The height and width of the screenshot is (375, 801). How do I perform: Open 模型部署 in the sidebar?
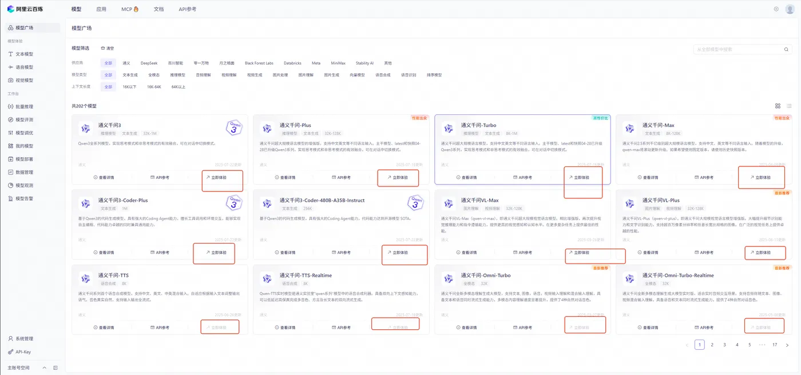(20, 159)
